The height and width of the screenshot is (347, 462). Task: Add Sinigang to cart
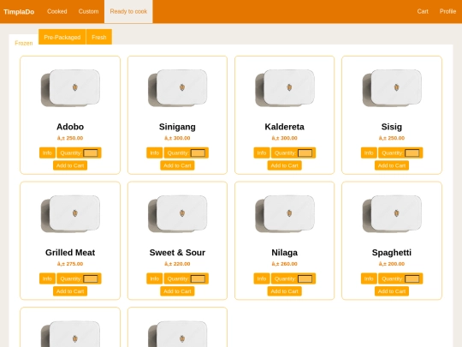(x=177, y=165)
